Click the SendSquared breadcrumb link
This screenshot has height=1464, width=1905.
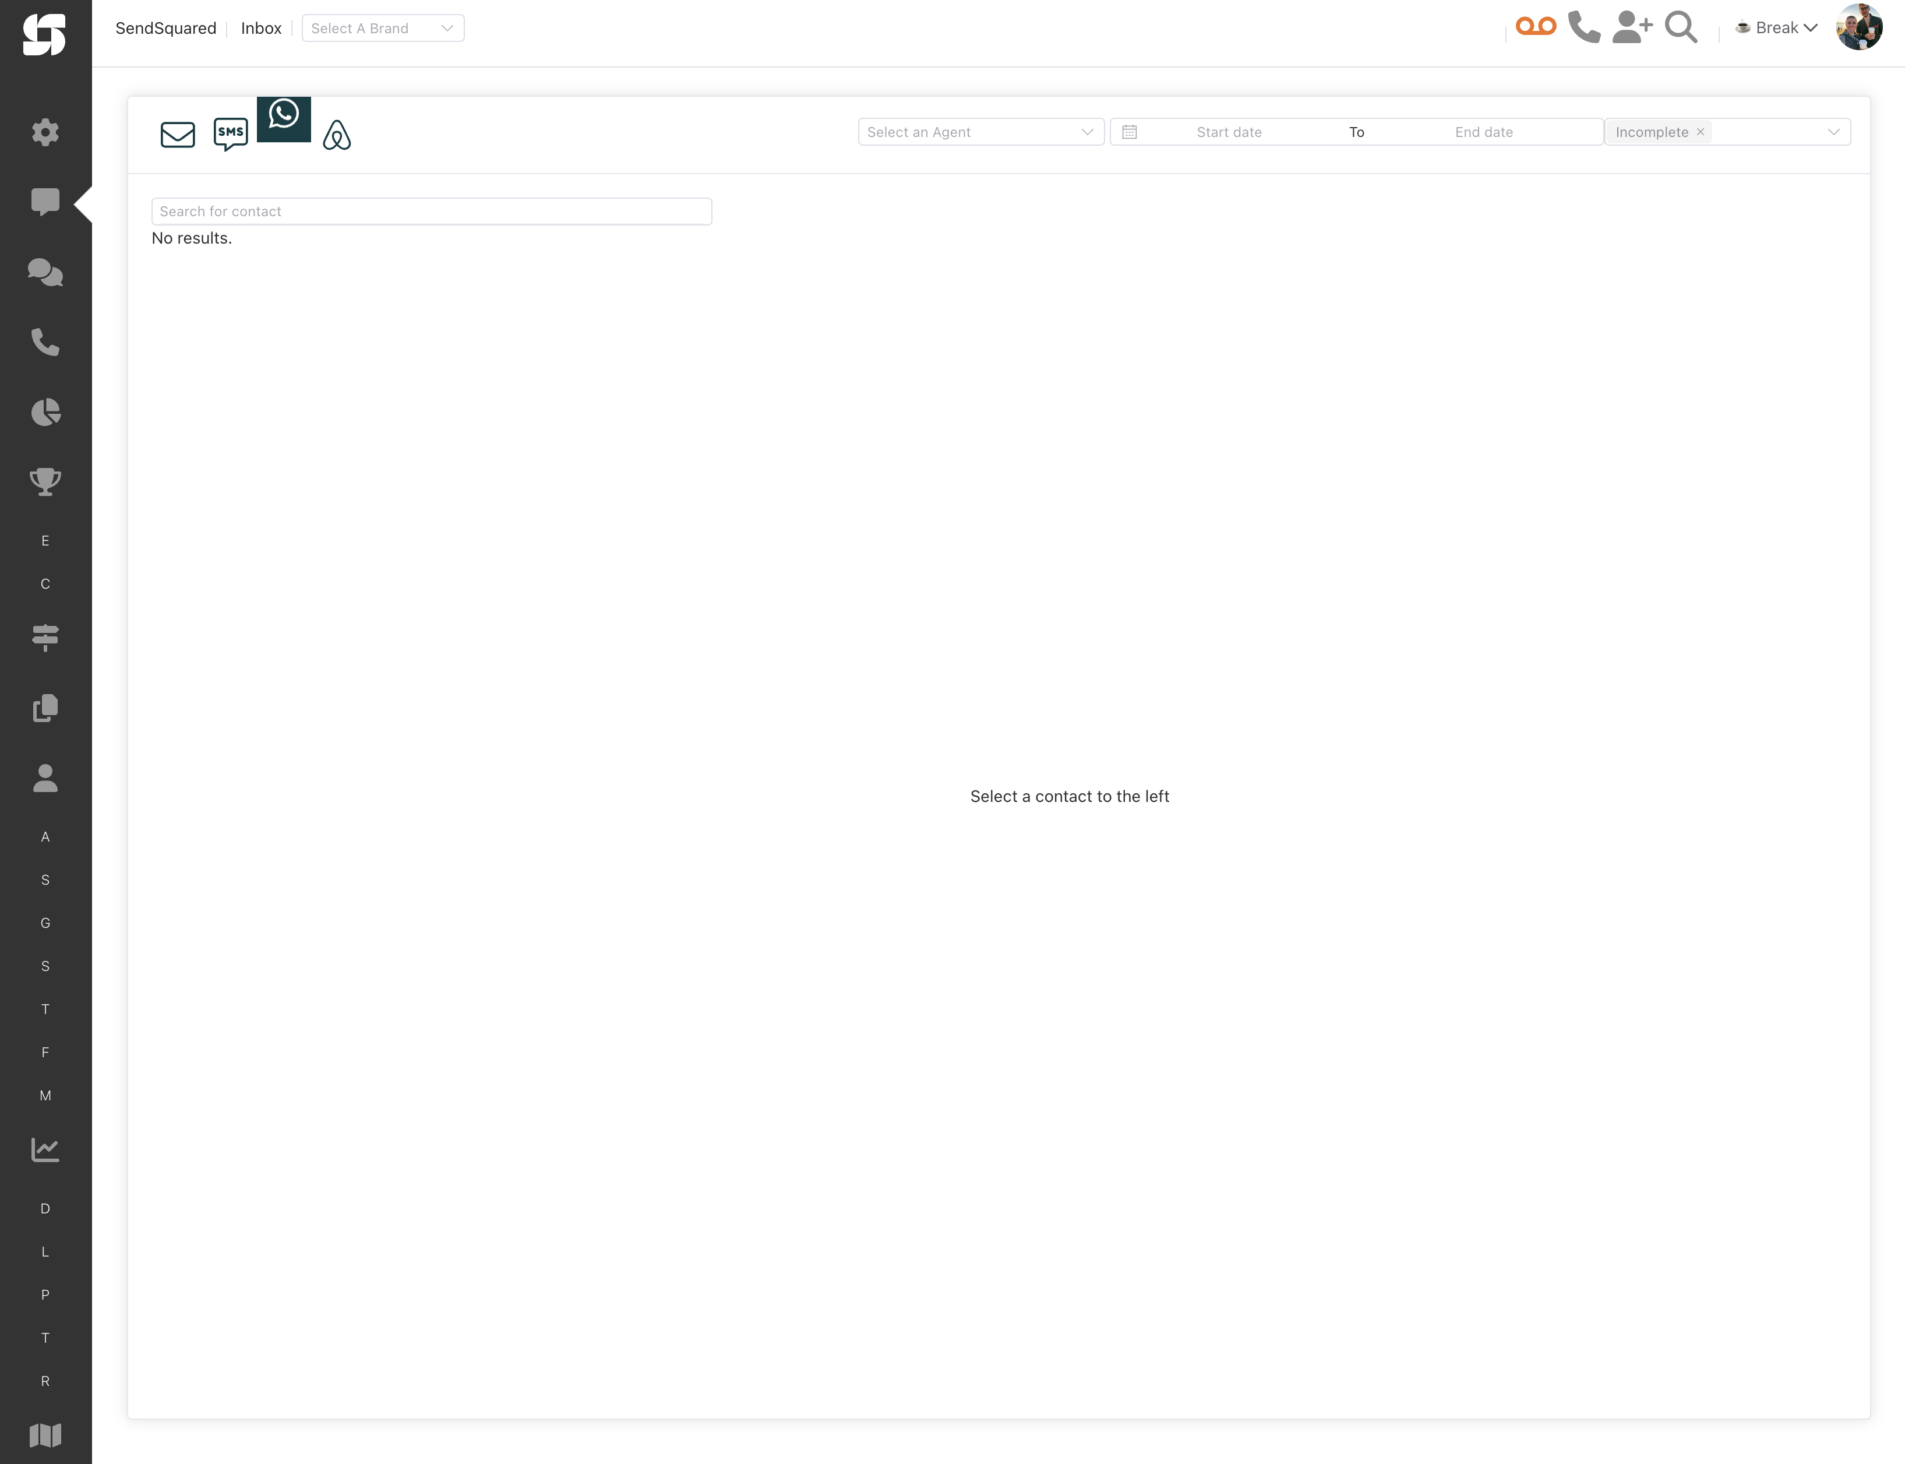(165, 28)
